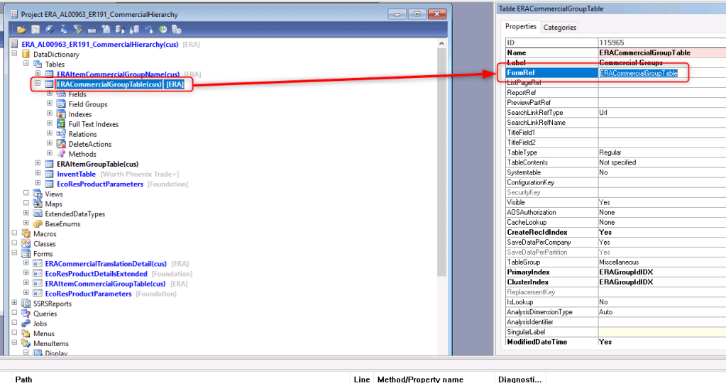Image resolution: width=726 pixels, height=383 pixels.
Task: Collapse the Forms node
Action: pyautogui.click(x=16, y=253)
